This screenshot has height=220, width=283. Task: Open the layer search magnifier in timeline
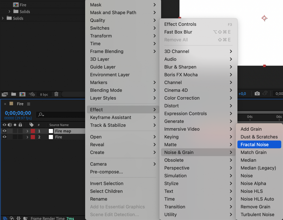click(41, 114)
